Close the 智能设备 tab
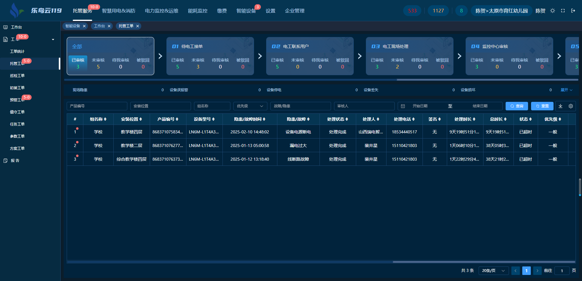Viewport: 582px width, 281px height. coord(84,26)
